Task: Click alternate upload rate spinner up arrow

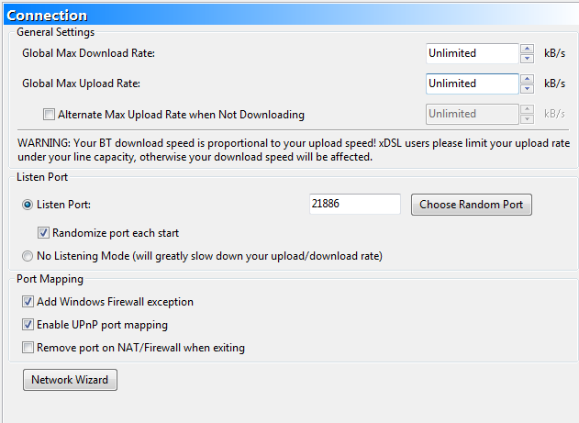Action: coord(527,109)
